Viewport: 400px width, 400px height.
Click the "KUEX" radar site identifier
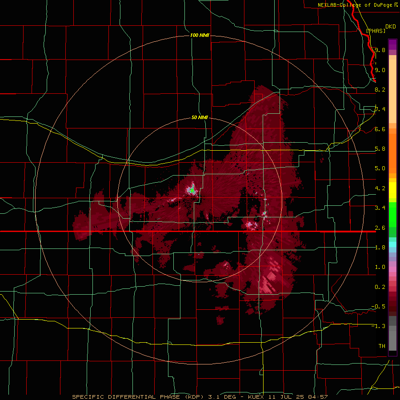(256, 397)
